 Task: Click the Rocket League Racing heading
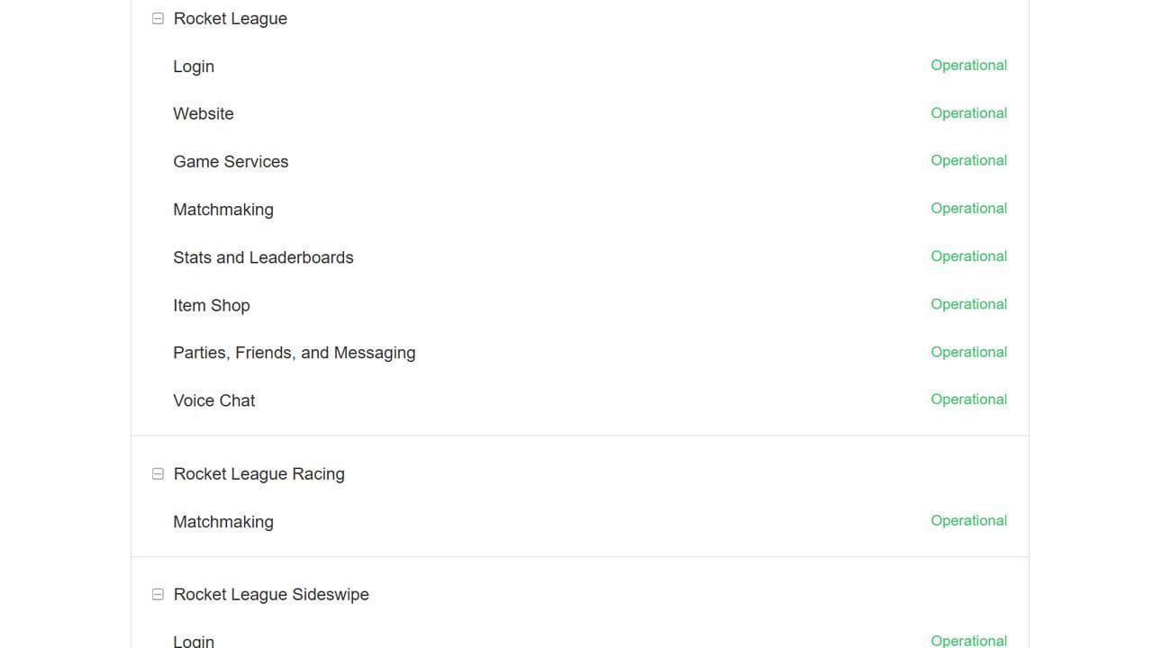tap(259, 474)
